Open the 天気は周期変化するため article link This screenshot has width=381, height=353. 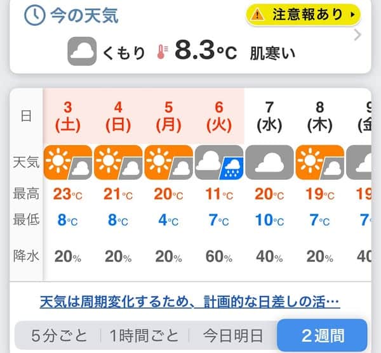(x=190, y=302)
